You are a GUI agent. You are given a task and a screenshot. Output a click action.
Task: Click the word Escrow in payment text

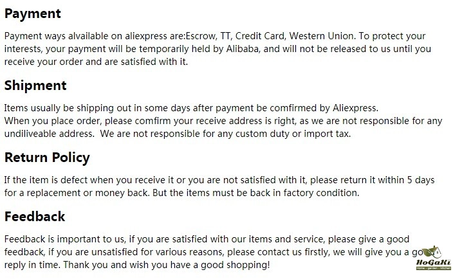201,36
